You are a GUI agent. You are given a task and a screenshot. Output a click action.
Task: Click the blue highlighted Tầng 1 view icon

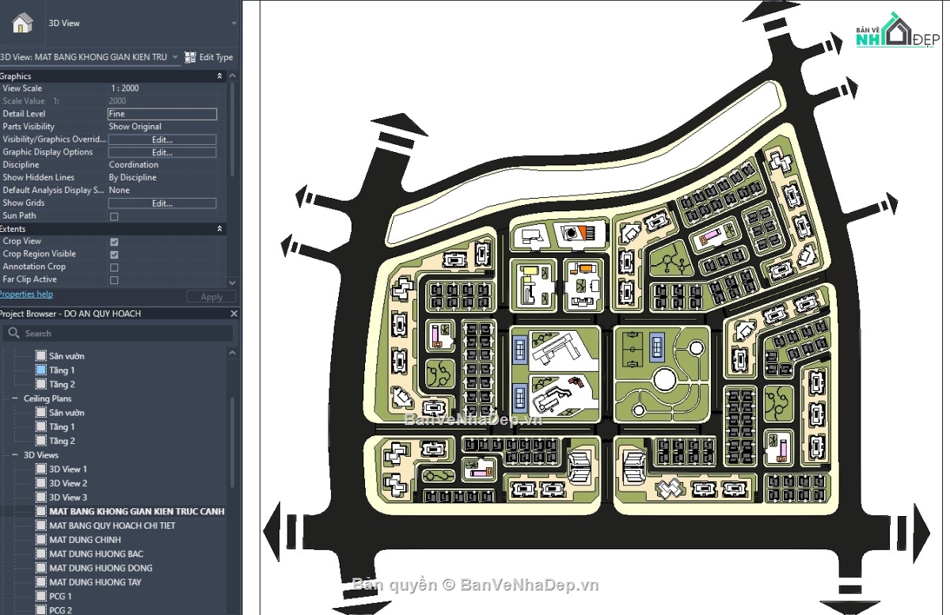click(x=41, y=370)
